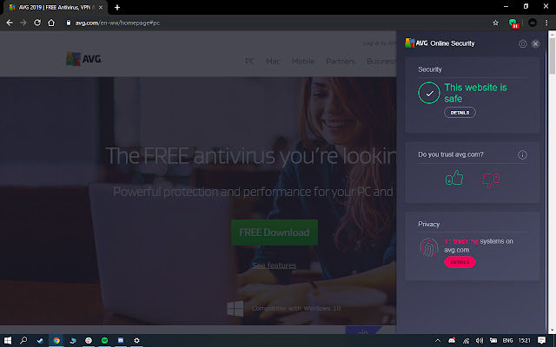
Task: Click 'Do you trust avg.com?' text
Action: (451, 154)
